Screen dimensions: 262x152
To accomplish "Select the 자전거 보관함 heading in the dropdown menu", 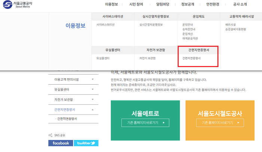I will point(156,50).
